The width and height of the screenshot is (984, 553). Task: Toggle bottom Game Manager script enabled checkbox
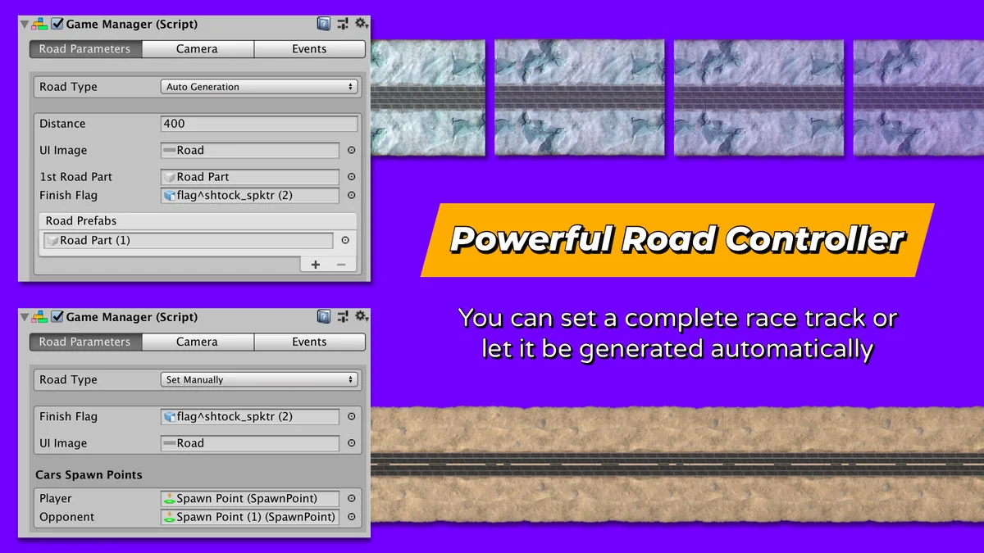[x=57, y=316]
